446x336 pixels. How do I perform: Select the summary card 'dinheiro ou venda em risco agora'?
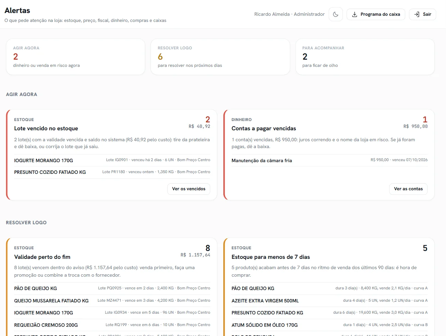[75, 57]
